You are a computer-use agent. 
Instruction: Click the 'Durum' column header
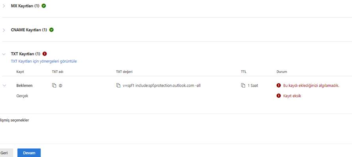[282, 72]
